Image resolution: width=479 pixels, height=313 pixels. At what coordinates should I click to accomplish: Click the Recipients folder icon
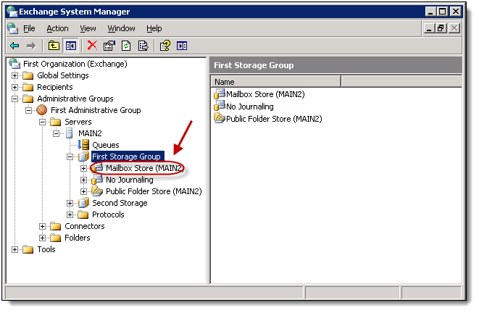pos(28,87)
